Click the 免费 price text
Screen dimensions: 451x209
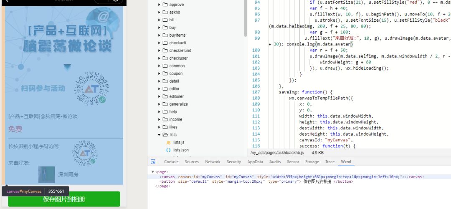click(x=15, y=129)
